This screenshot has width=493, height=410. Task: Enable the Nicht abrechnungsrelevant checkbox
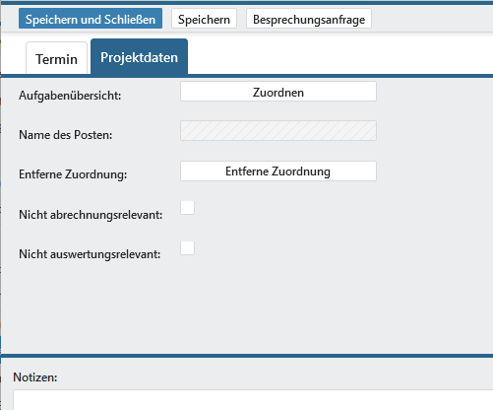187,208
